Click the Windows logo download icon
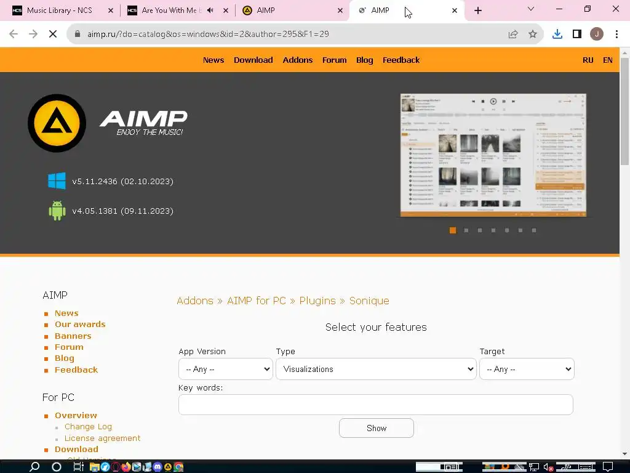The width and height of the screenshot is (630, 473). (57, 181)
